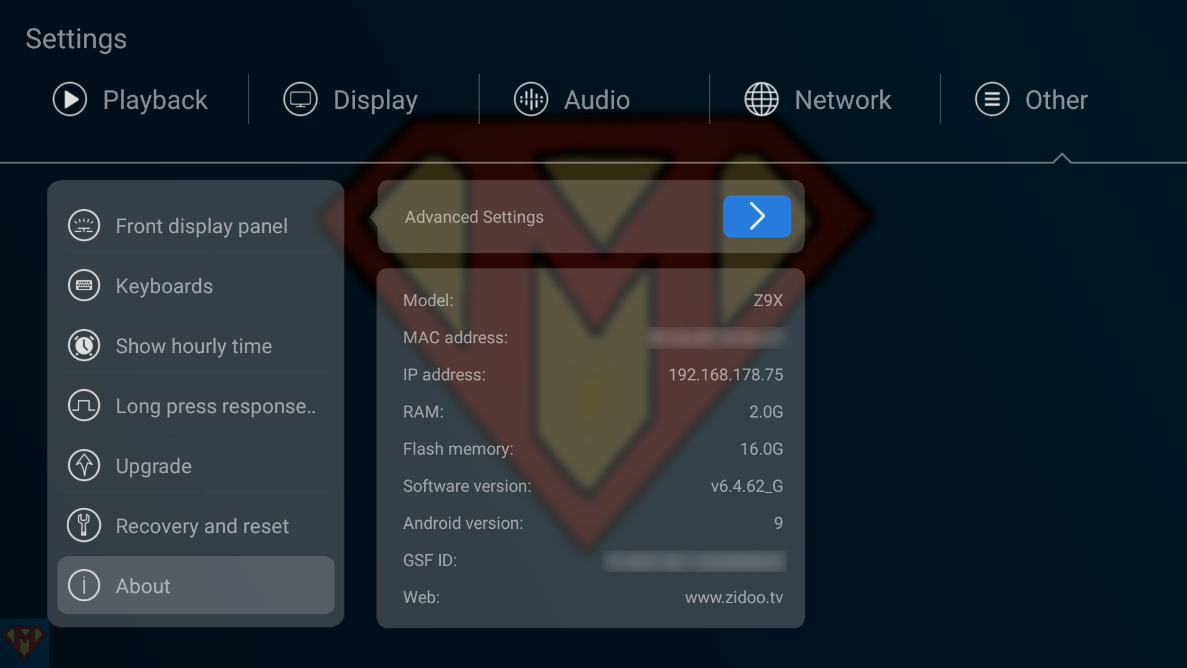This screenshot has width=1187, height=668.
Task: Click the Front display panel icon
Action: coord(83,226)
